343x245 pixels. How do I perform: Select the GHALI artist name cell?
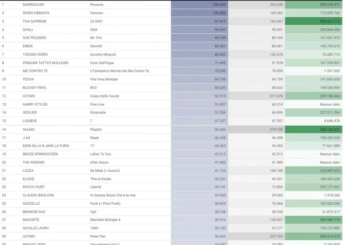[28, 29]
